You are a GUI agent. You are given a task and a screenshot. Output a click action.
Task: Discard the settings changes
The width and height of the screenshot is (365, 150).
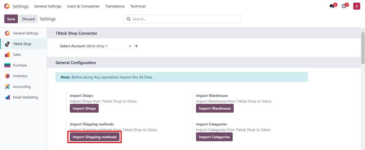(28, 19)
